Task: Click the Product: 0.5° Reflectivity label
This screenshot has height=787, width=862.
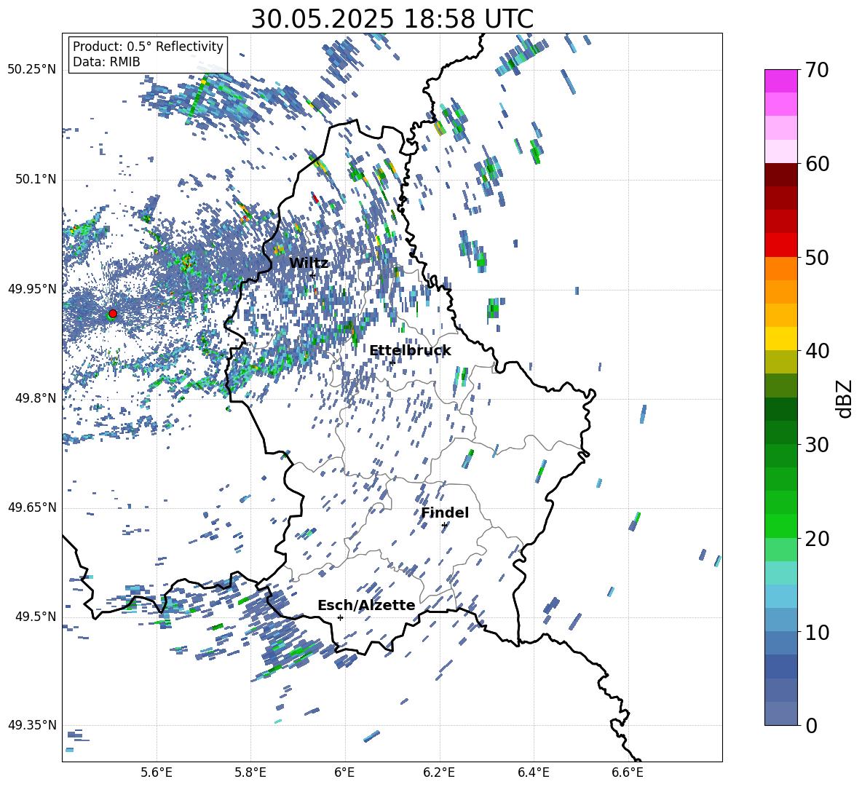Action: coord(148,47)
